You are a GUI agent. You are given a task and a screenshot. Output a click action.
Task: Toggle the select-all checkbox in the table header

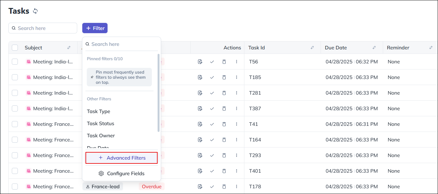15,48
